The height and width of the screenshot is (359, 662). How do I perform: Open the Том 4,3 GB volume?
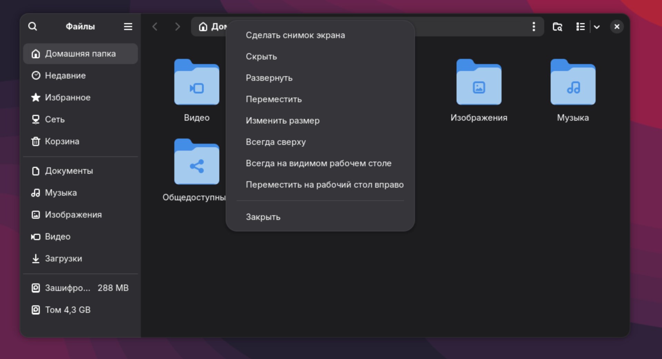coord(68,310)
